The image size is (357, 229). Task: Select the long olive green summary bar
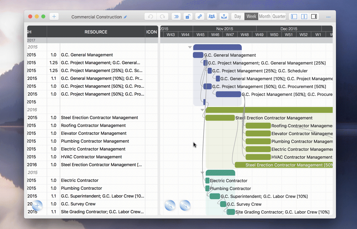pos(269,110)
